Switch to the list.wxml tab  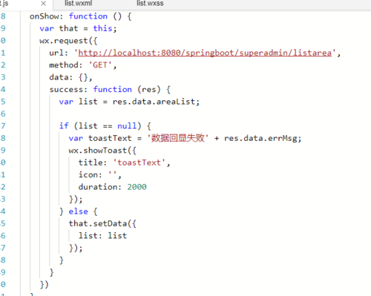click(x=79, y=3)
